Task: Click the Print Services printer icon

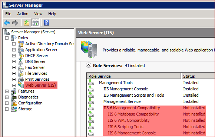Action: coord(21,79)
